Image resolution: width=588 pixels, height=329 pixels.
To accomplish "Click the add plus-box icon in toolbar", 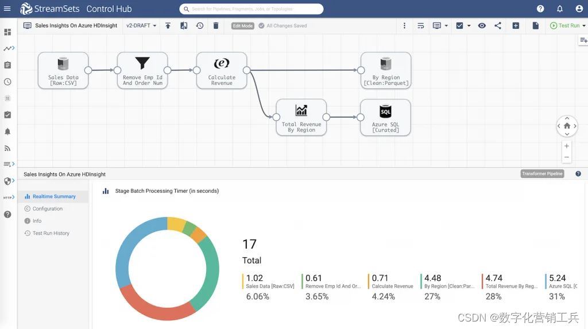I will tap(516, 25).
